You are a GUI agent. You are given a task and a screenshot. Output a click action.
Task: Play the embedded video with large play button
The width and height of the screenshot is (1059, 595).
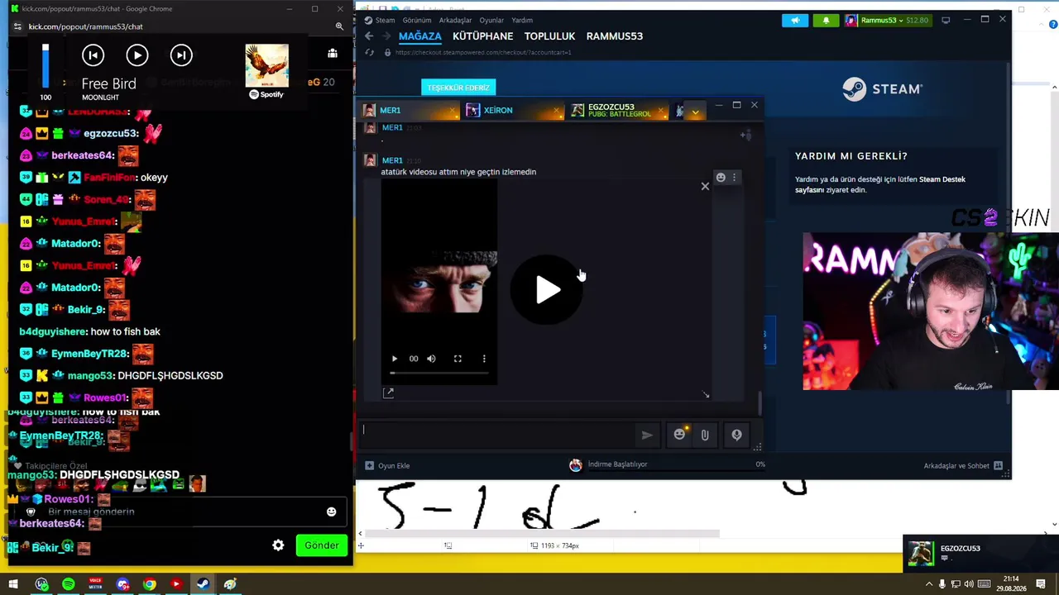click(x=546, y=289)
